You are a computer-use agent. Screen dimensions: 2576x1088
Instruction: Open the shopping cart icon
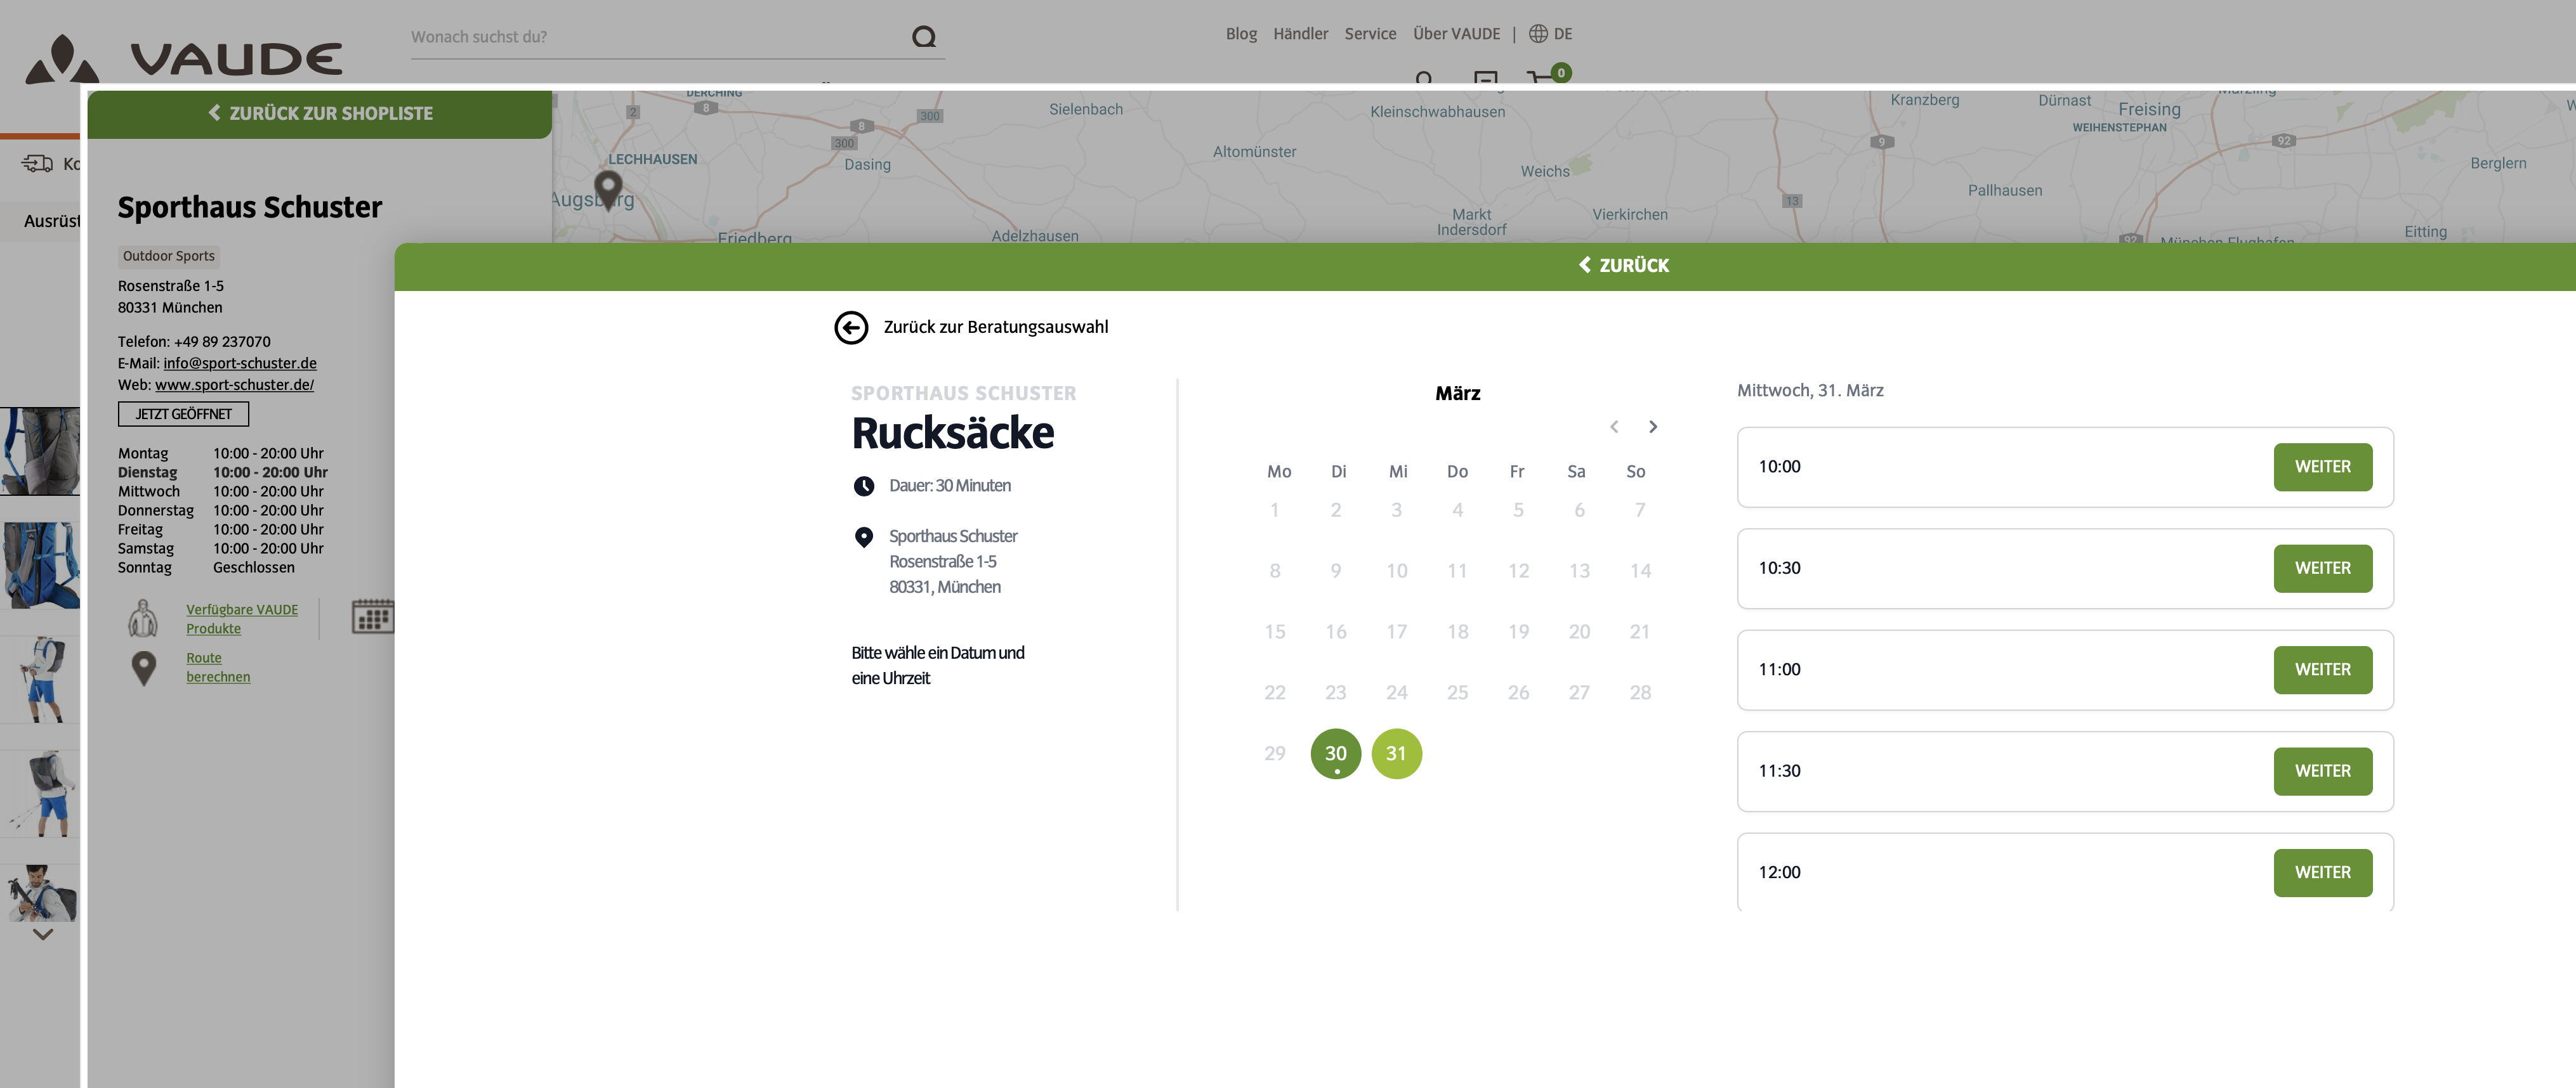point(1548,75)
